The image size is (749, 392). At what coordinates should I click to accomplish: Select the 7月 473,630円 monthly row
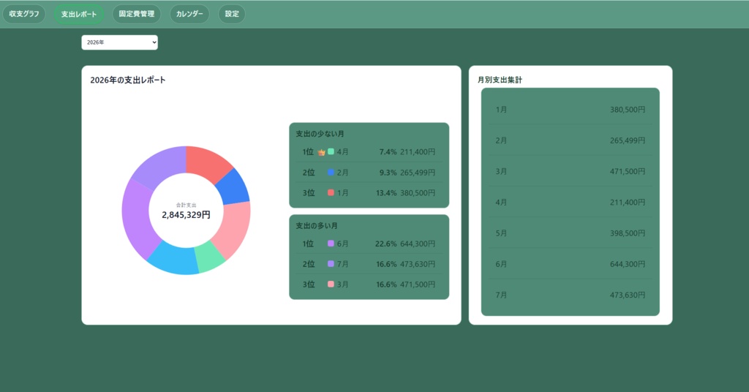571,295
